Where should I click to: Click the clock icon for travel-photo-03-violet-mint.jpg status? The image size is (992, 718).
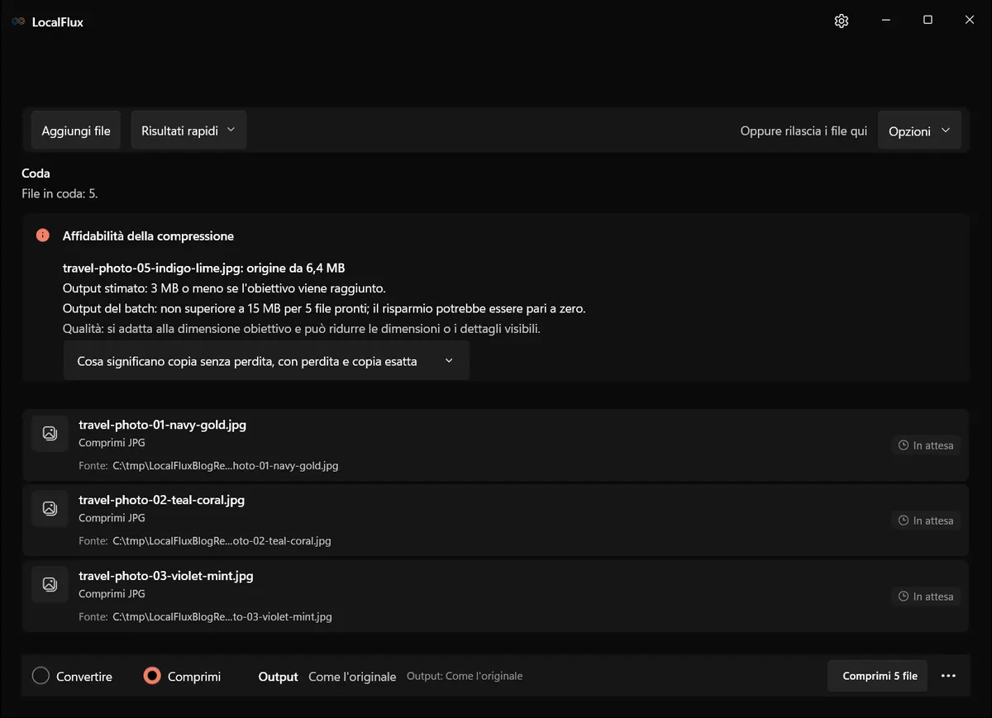(x=904, y=597)
